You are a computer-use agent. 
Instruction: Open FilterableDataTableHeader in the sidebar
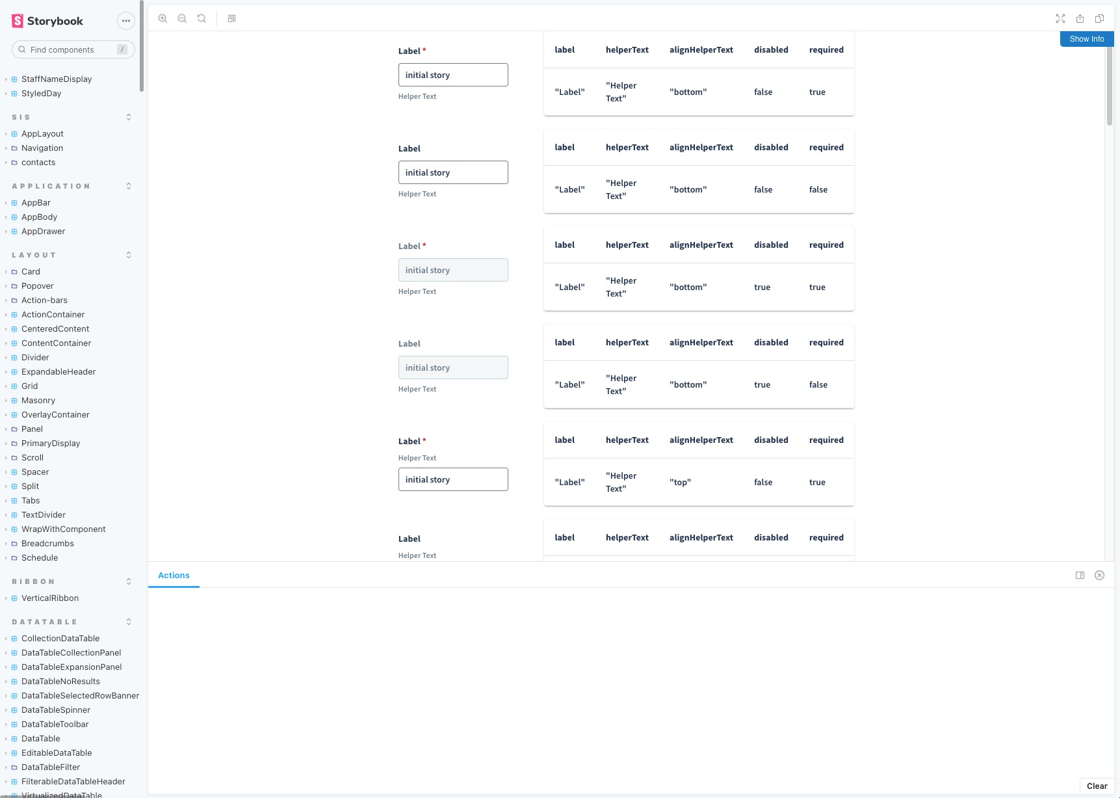click(x=73, y=782)
